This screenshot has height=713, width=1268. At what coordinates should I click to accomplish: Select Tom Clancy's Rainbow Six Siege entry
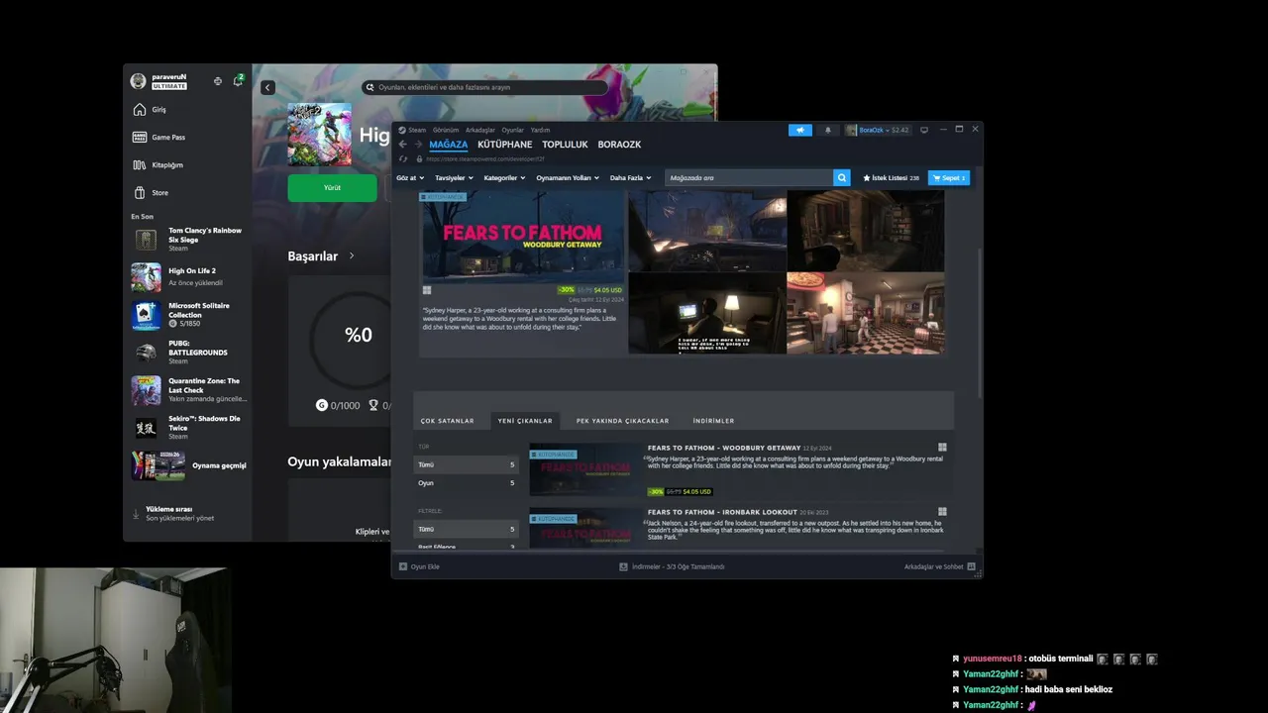coord(188,239)
